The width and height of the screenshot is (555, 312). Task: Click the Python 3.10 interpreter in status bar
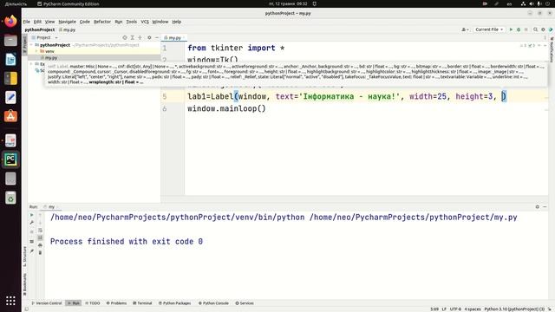[x=514, y=309]
